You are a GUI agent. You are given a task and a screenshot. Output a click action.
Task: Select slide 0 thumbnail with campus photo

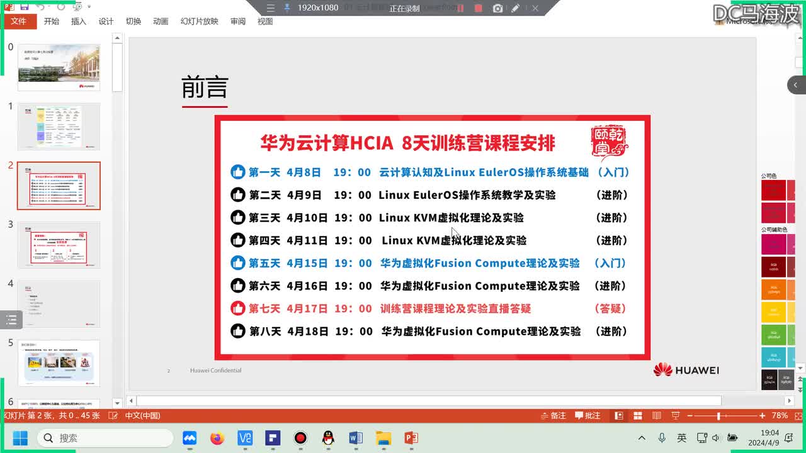pos(59,67)
